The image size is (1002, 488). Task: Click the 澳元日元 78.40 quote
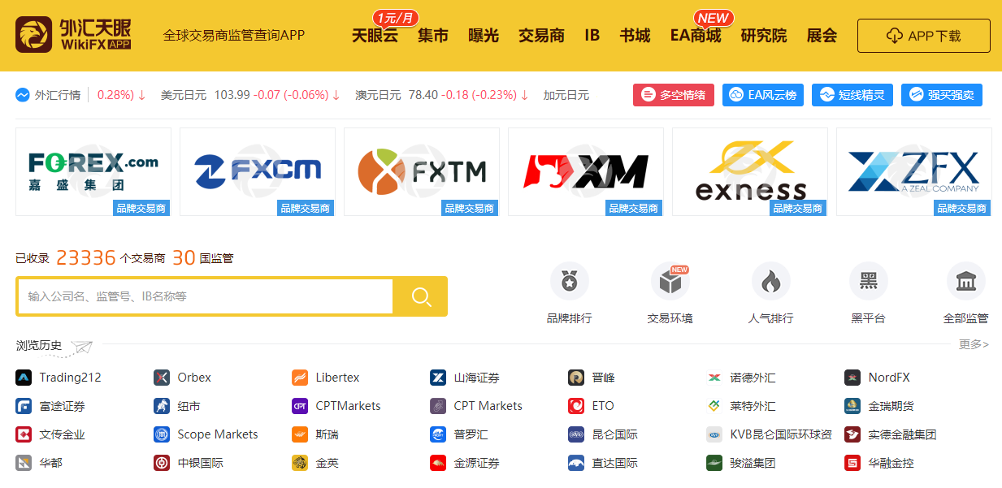pyautogui.click(x=442, y=95)
